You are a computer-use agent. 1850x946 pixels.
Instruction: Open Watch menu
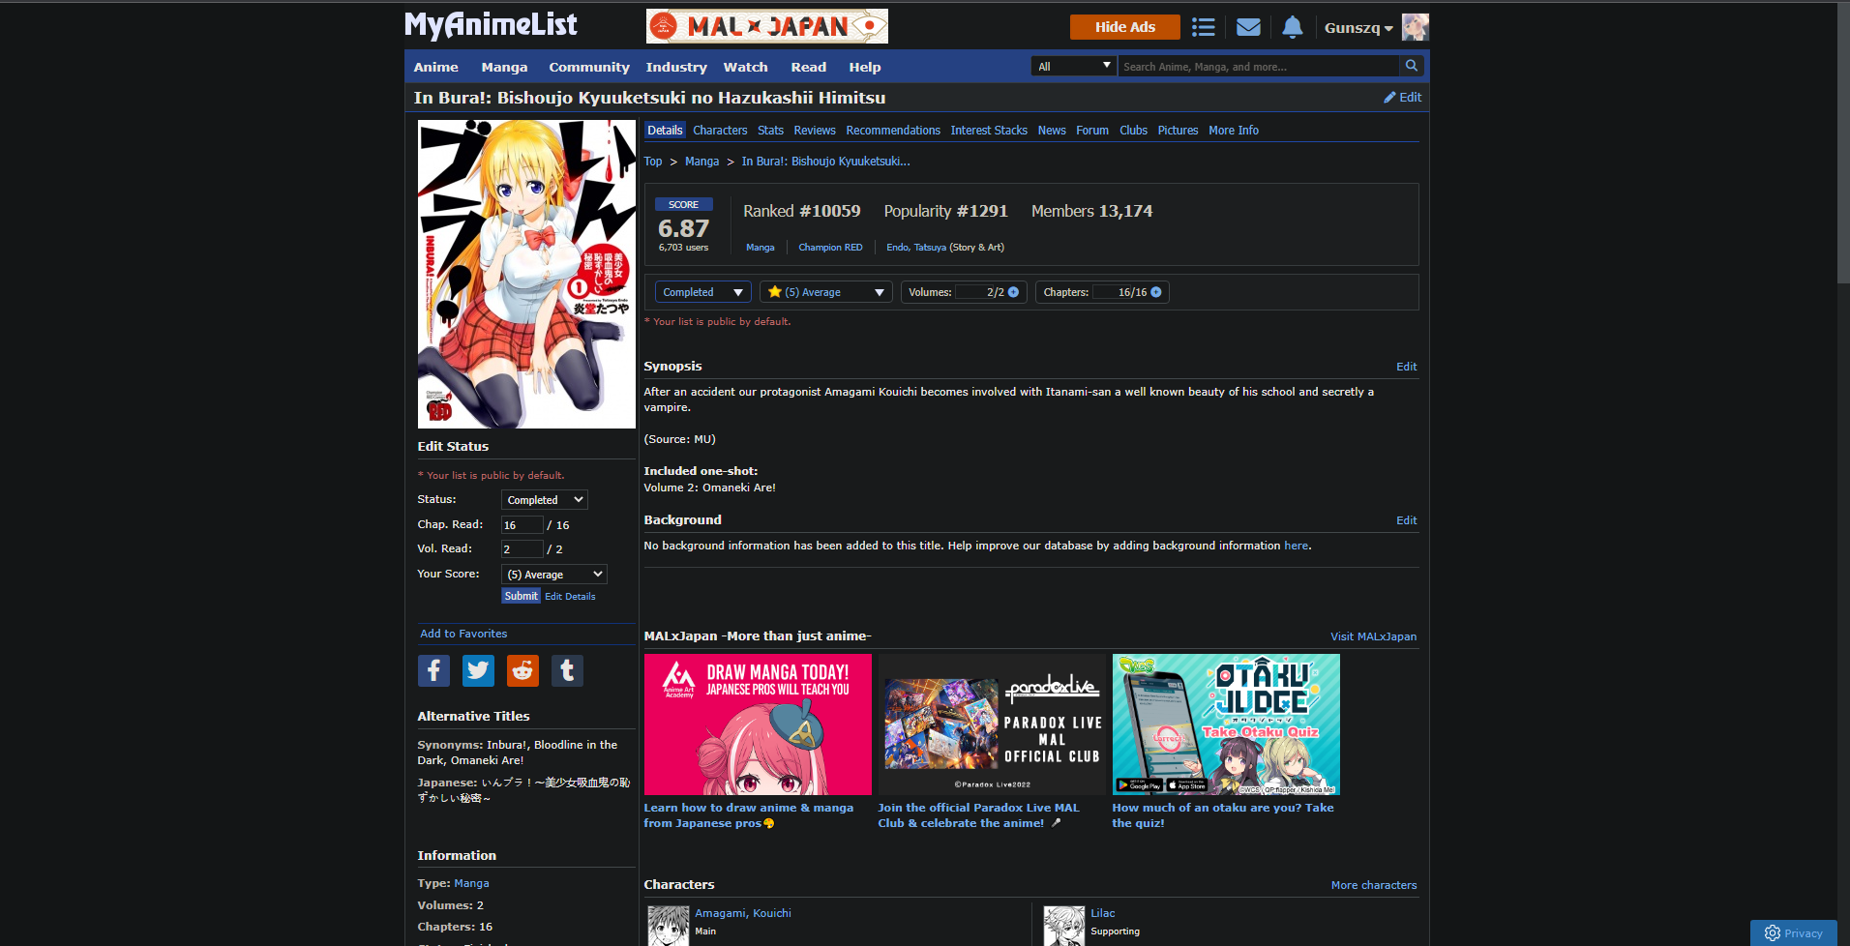(745, 67)
